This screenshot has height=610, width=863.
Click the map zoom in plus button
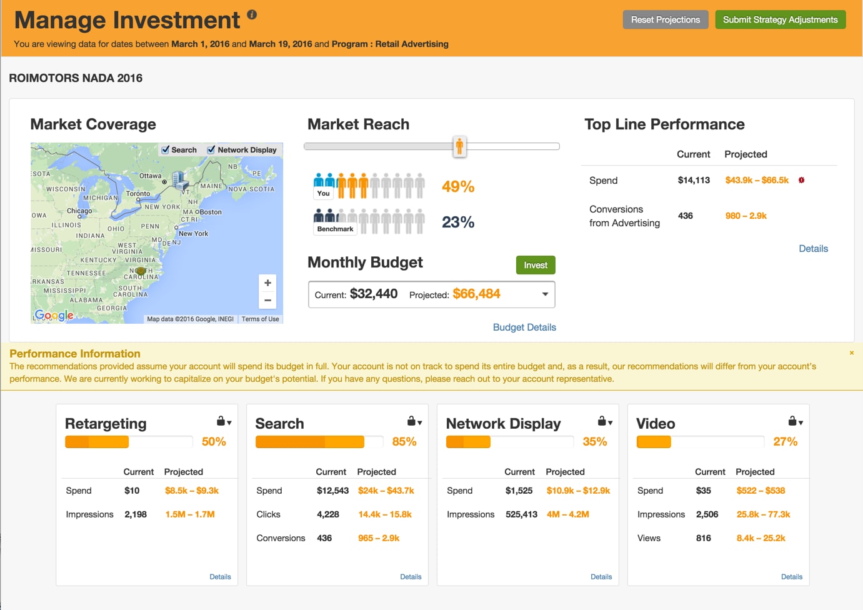click(267, 282)
